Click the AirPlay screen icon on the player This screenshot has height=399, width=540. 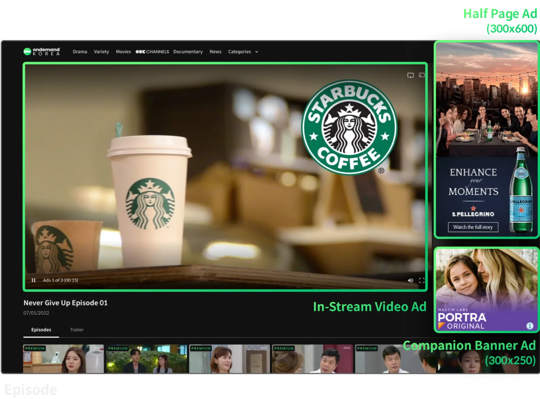410,75
